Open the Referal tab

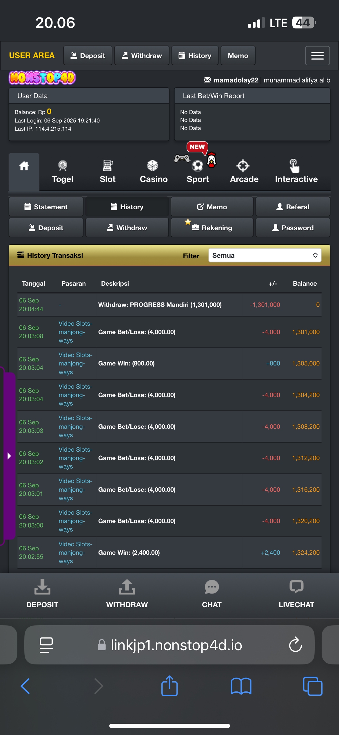tap(293, 207)
